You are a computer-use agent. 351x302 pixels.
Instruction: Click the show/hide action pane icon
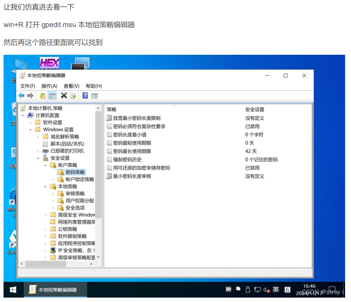[94, 96]
